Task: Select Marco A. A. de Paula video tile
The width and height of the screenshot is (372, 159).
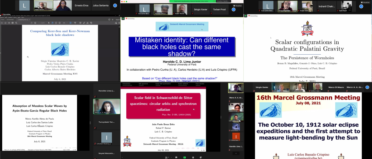Action: click(x=106, y=106)
